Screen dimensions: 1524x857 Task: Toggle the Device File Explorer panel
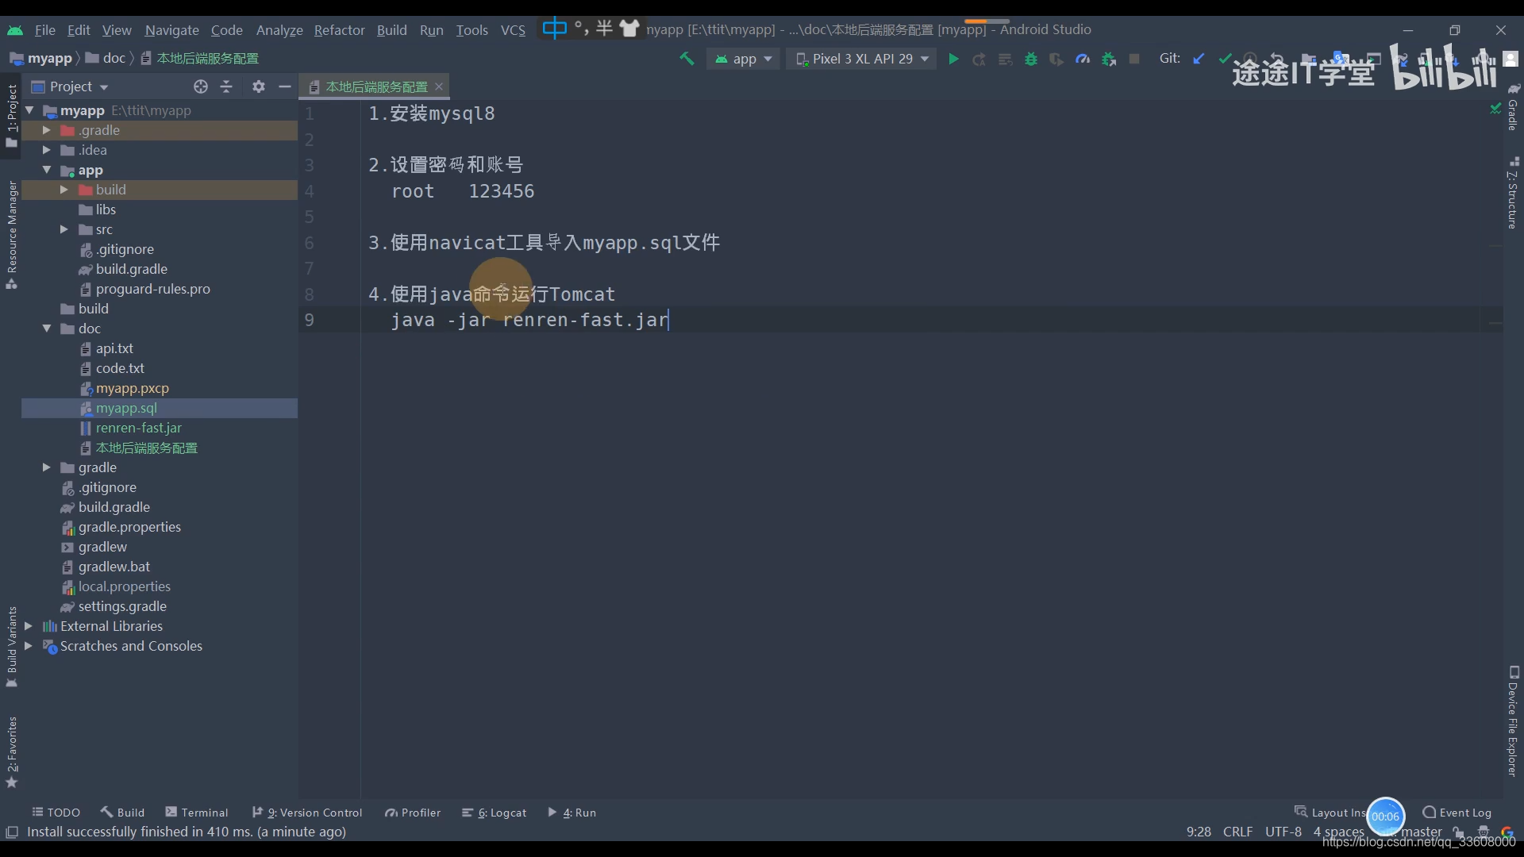[x=1513, y=721]
